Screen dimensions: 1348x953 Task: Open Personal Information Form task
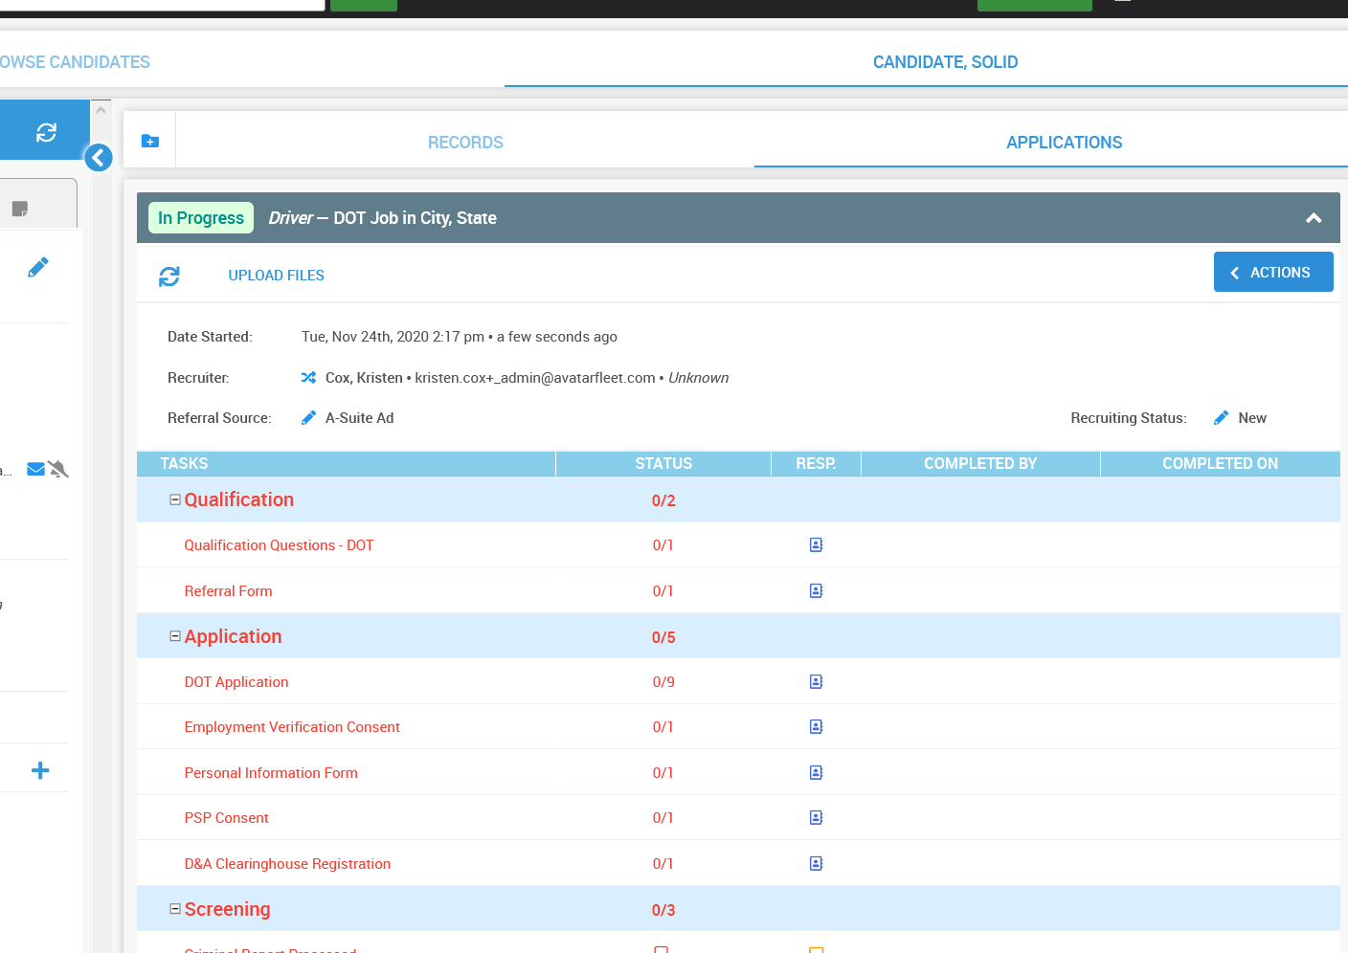271,773
